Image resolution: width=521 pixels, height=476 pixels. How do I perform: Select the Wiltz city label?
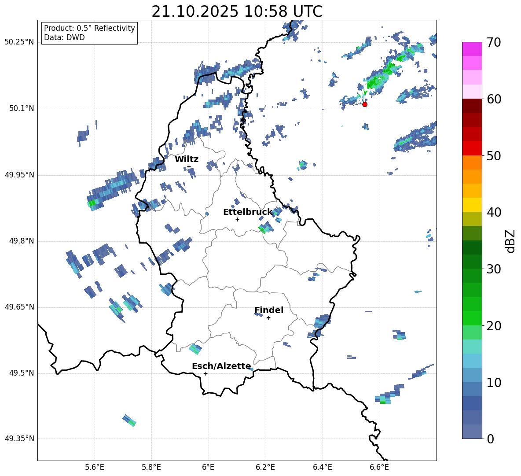tap(187, 159)
